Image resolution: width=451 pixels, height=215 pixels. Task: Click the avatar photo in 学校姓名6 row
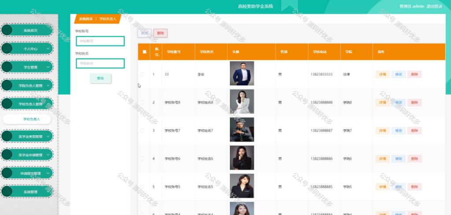pyautogui.click(x=242, y=158)
